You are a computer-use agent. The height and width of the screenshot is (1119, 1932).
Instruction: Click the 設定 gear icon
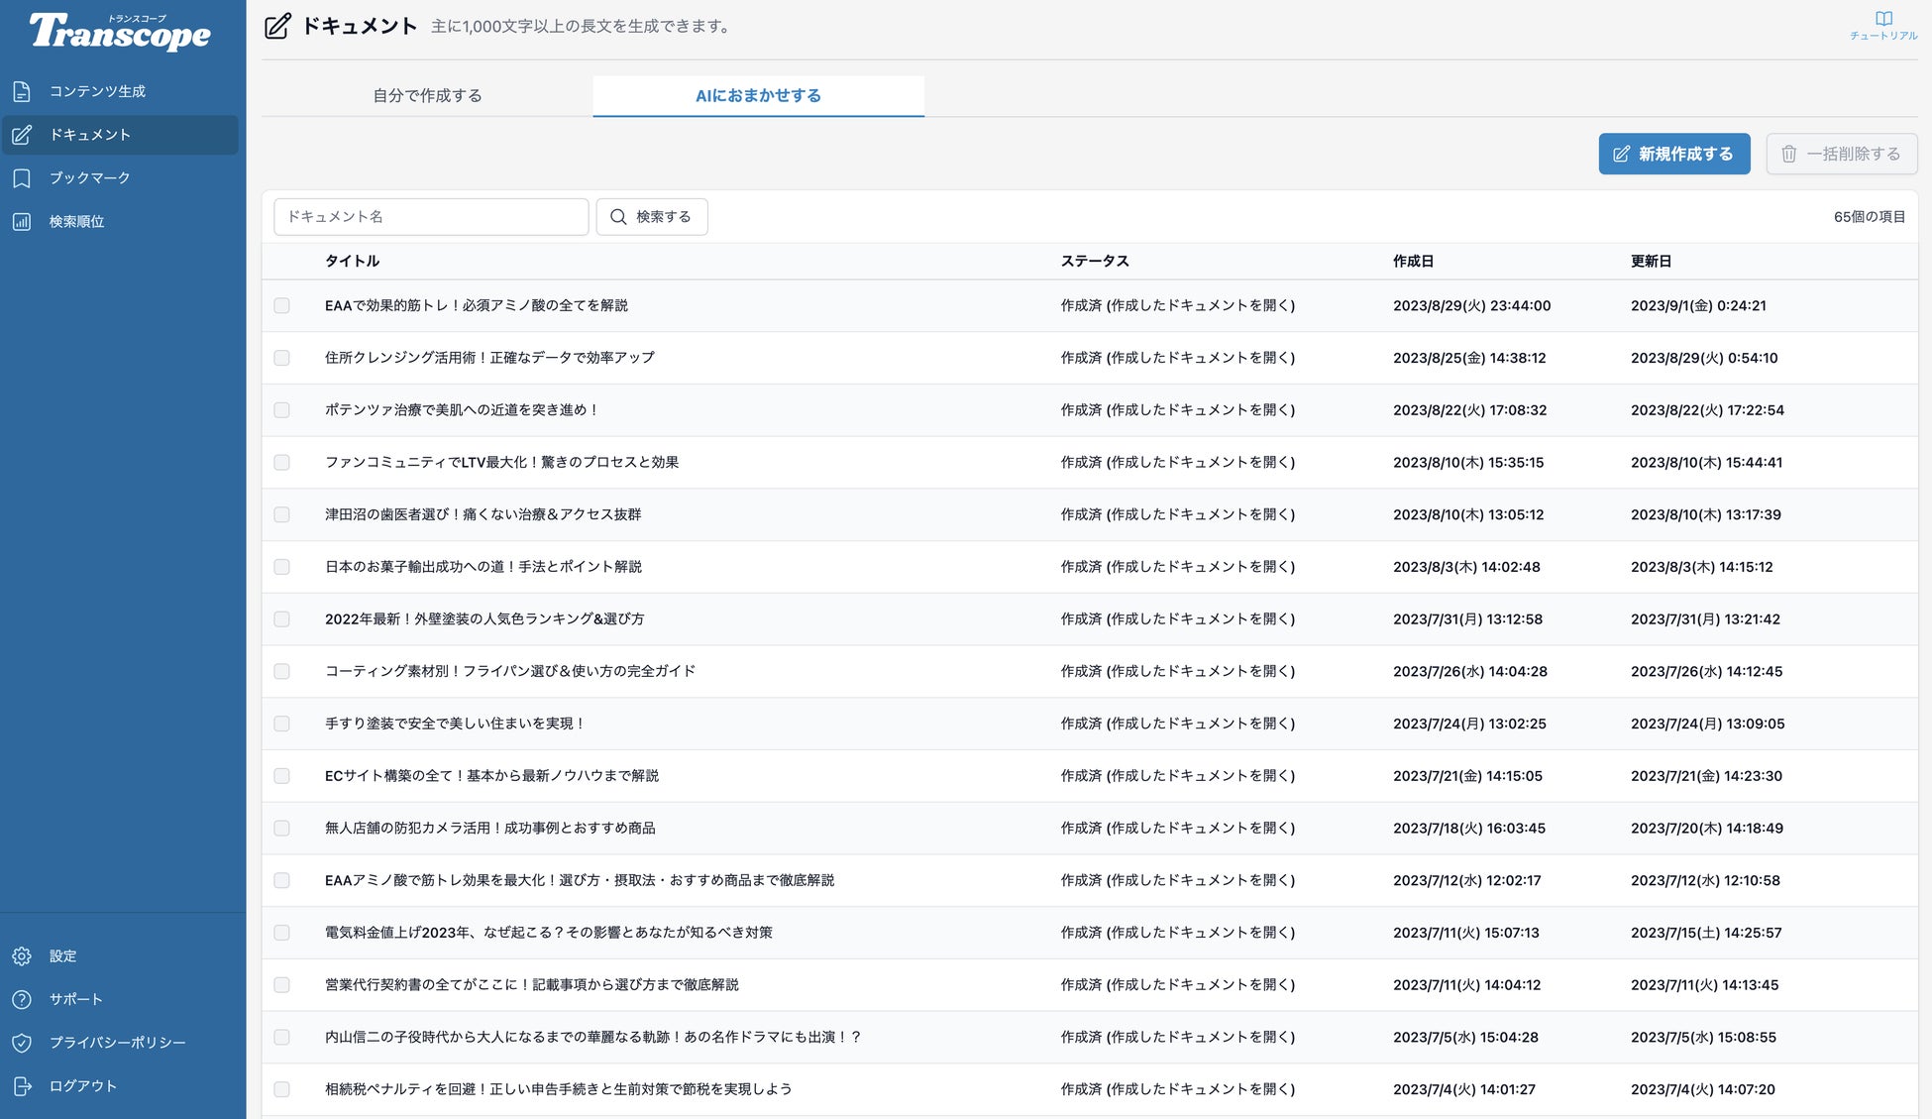point(22,956)
